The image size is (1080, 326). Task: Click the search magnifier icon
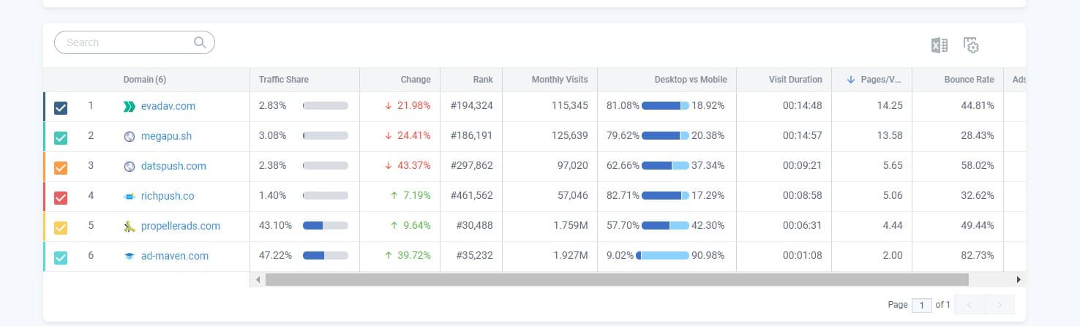point(200,42)
